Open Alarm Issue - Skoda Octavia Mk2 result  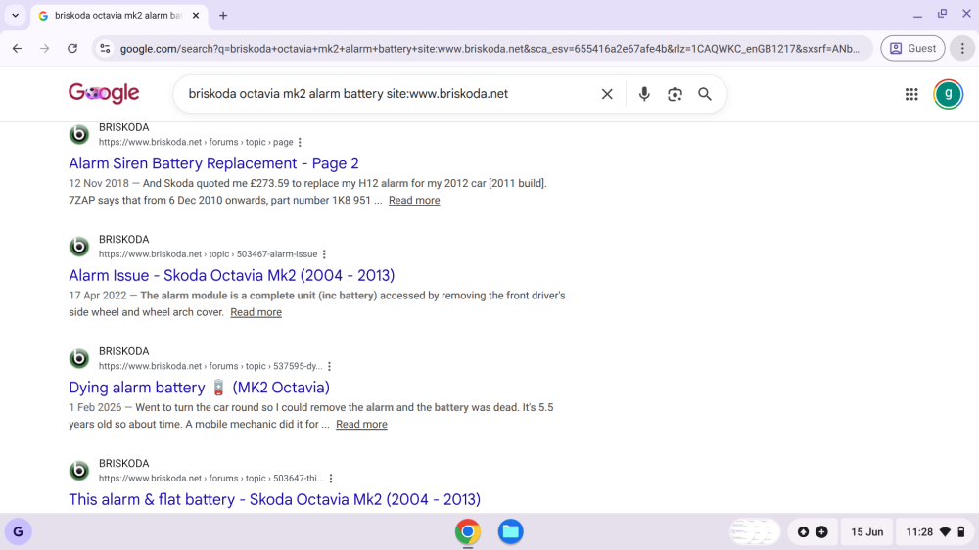pyautogui.click(x=232, y=275)
